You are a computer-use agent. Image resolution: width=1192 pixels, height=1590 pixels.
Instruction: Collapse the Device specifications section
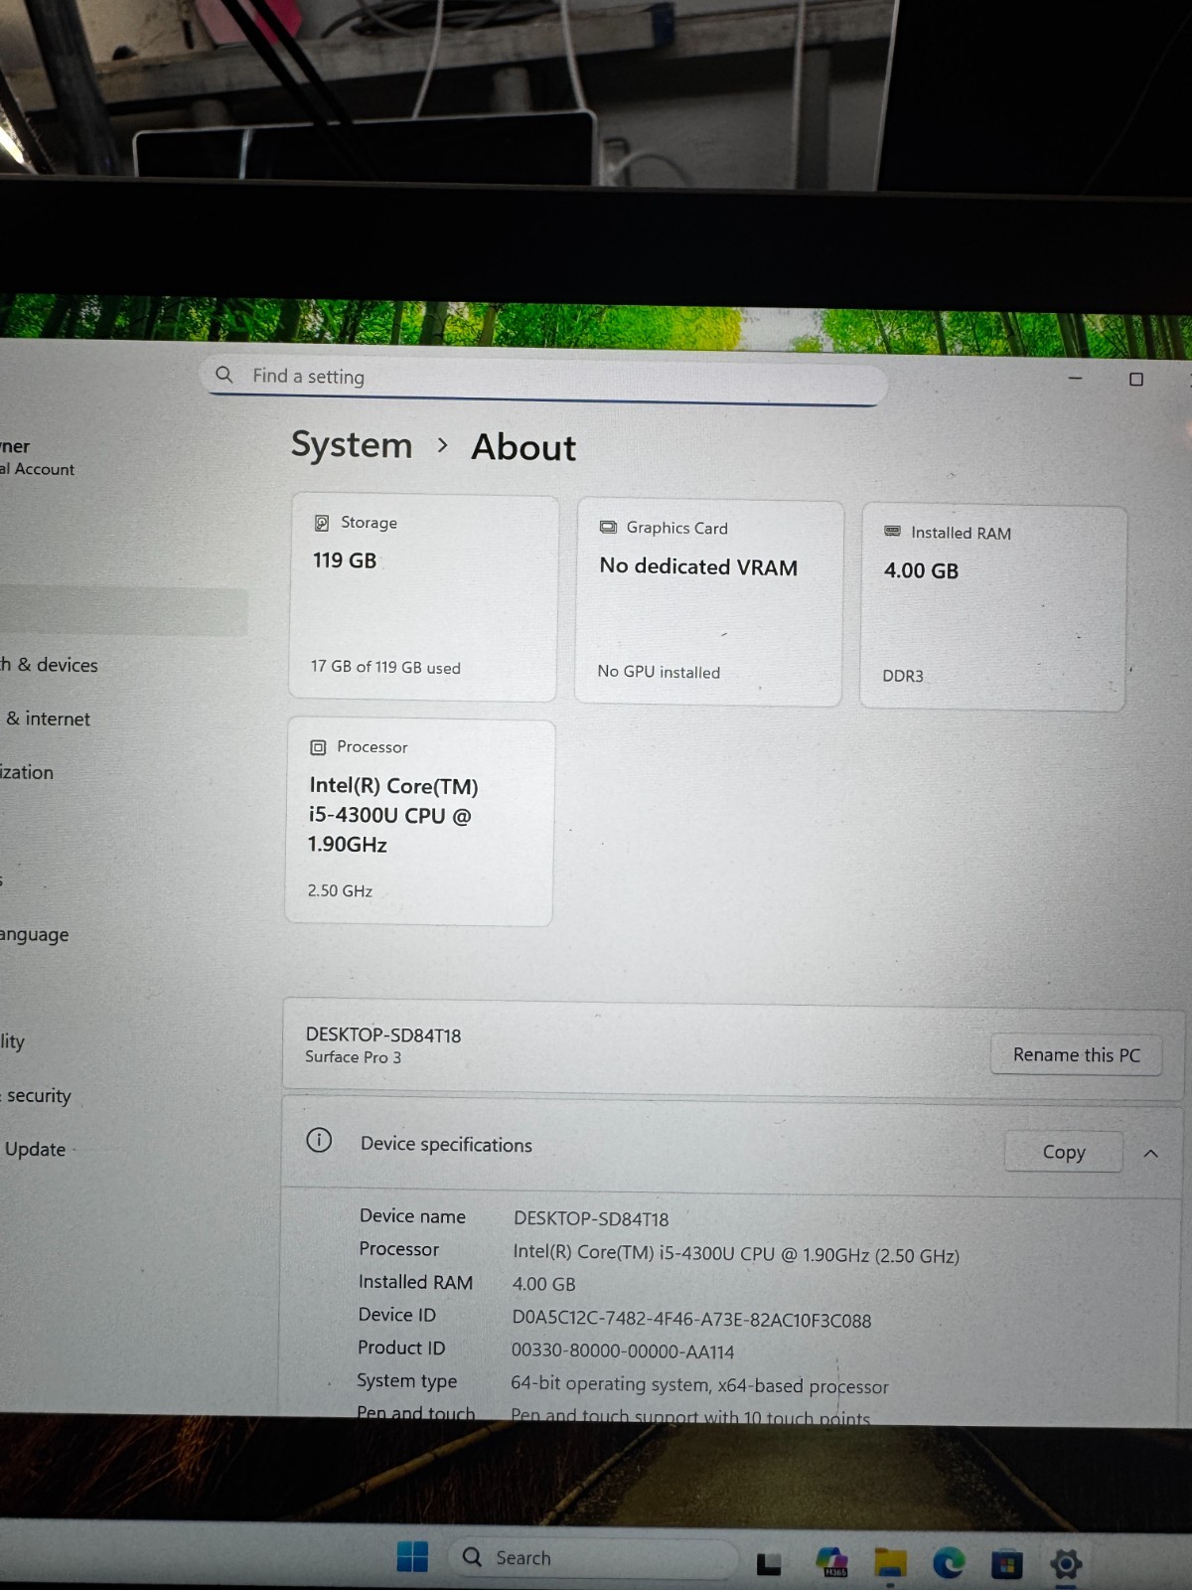pos(1151,1154)
